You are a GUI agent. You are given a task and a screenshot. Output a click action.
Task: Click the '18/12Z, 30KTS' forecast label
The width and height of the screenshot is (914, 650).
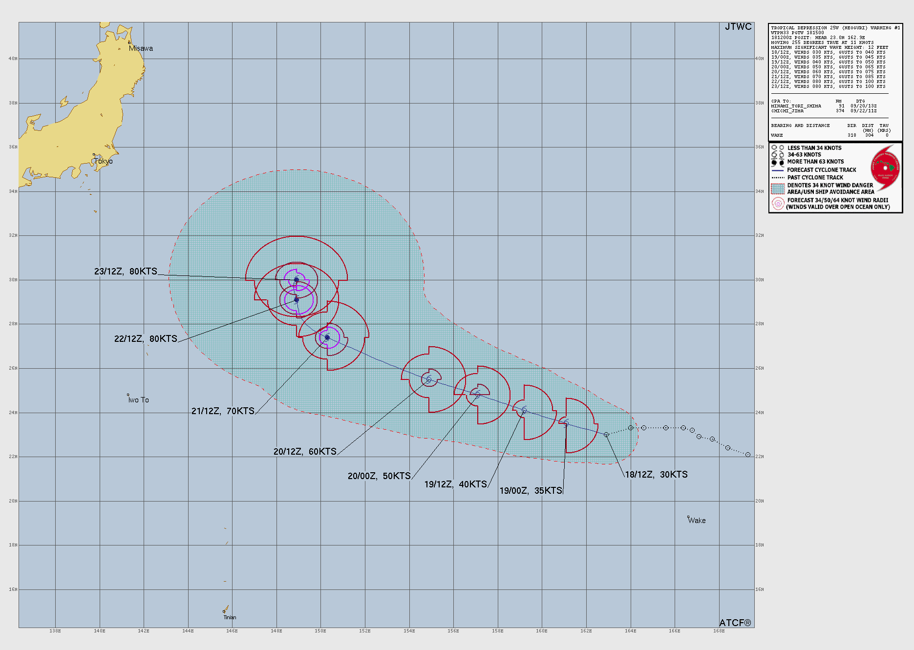point(656,475)
